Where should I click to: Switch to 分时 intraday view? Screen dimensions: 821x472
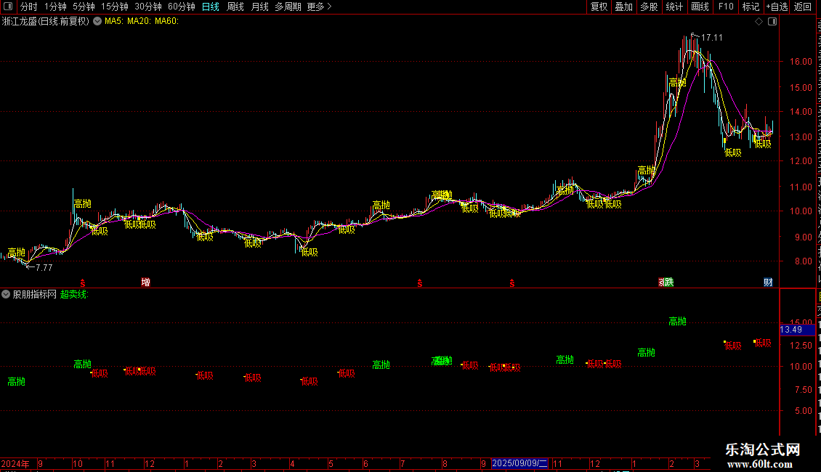coord(29,7)
